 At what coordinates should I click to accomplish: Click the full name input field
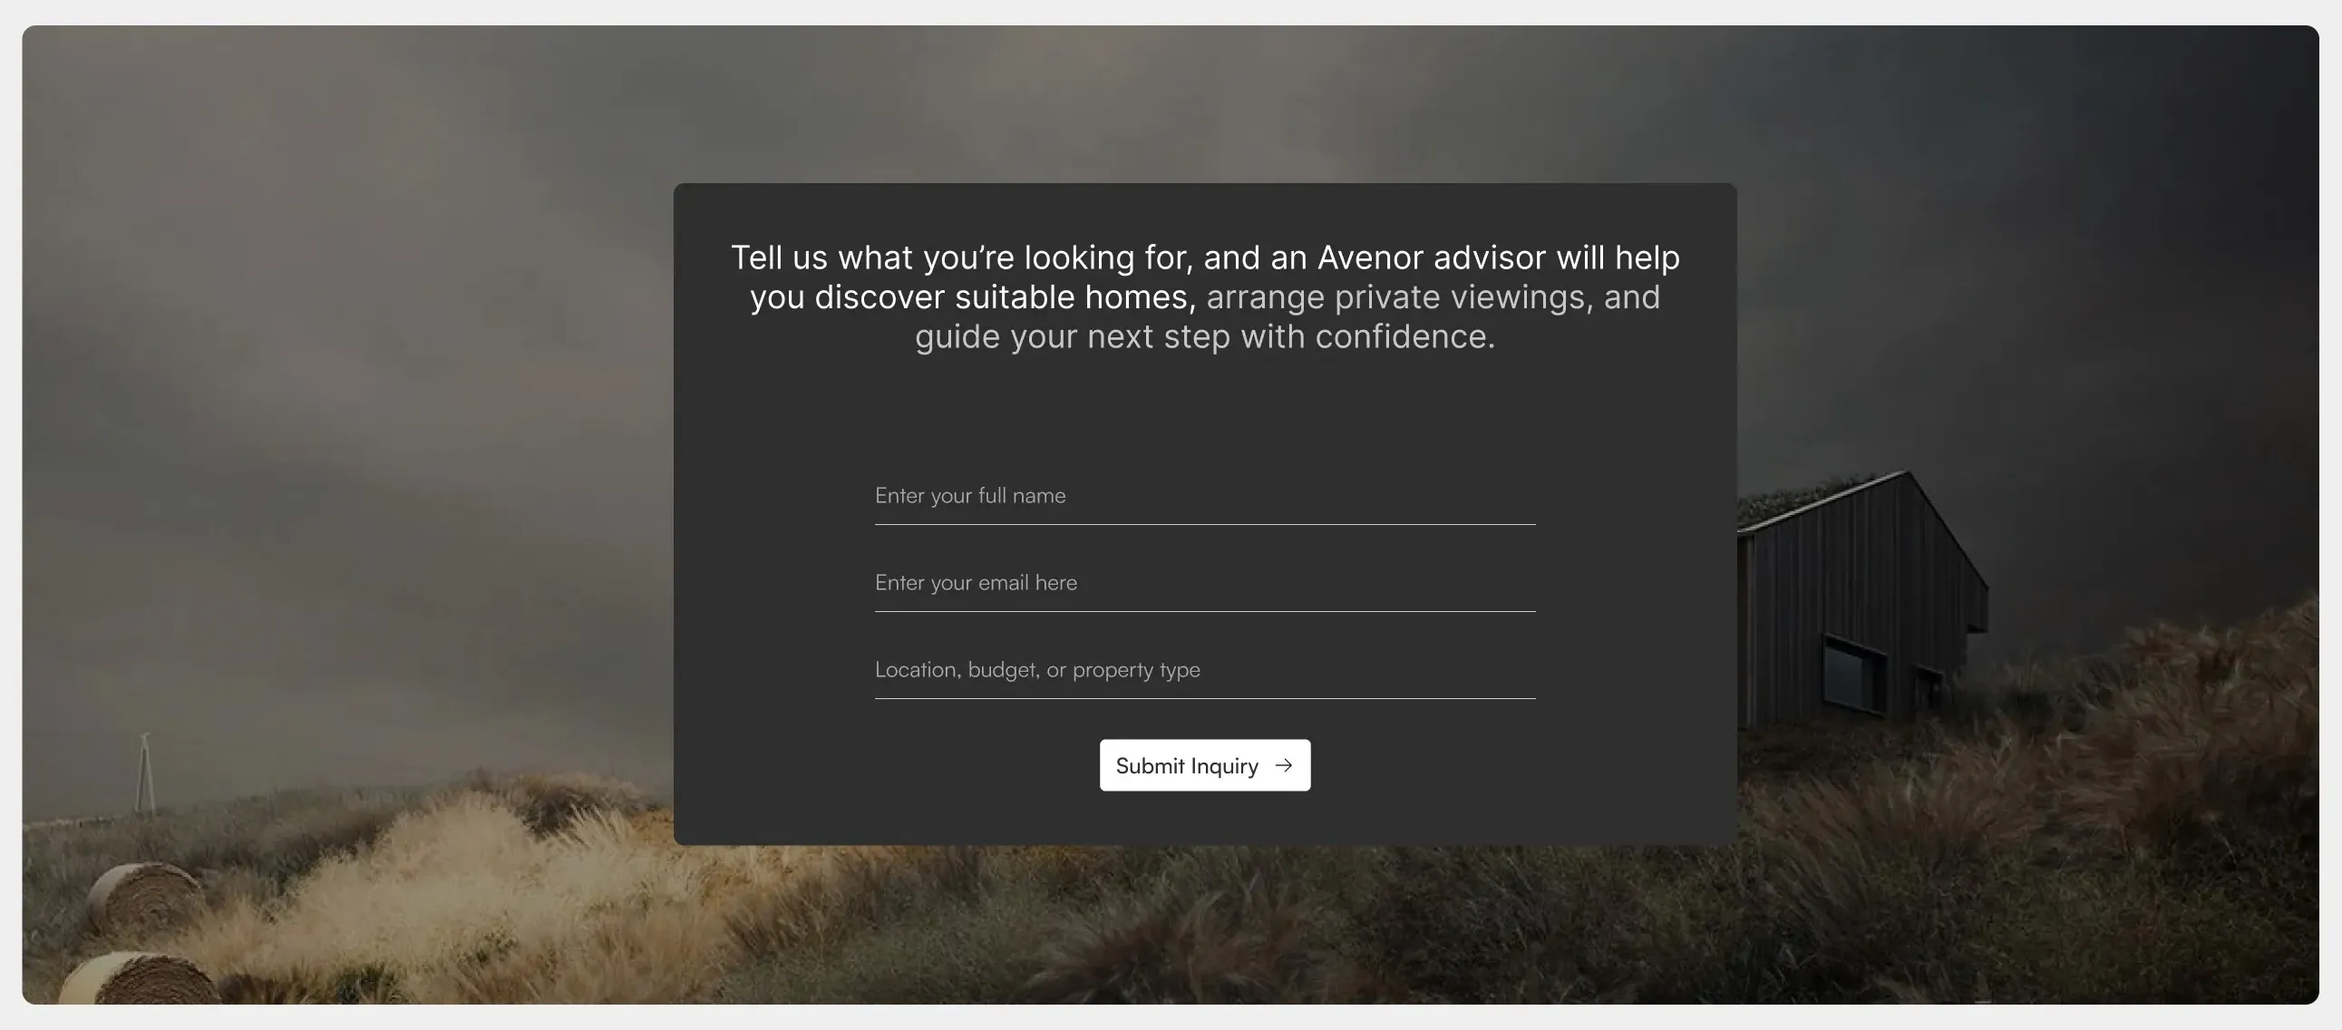point(1205,495)
